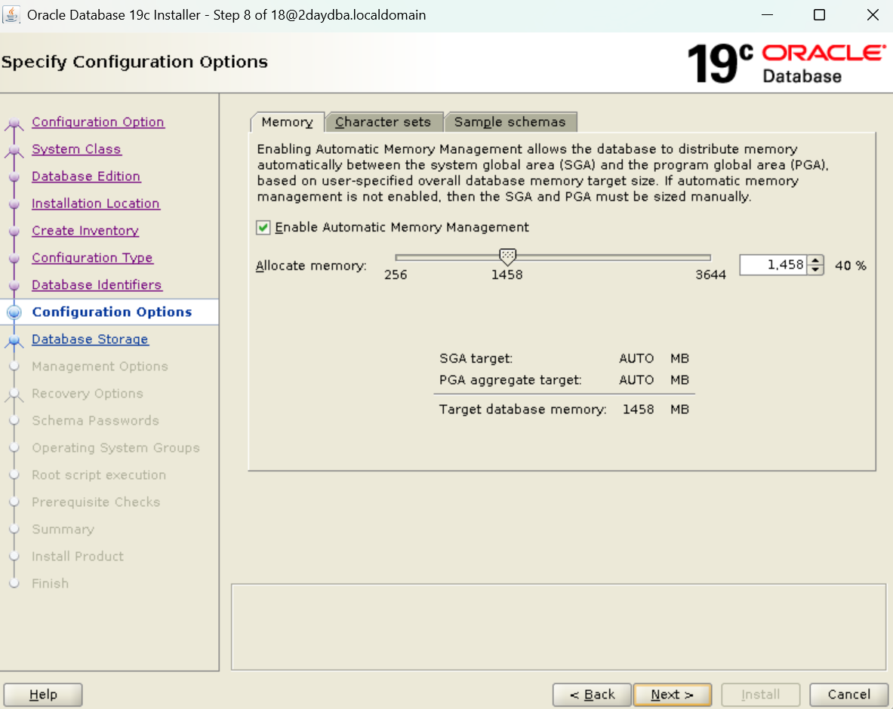Open Database Identifiers step link
893x709 pixels.
click(97, 284)
